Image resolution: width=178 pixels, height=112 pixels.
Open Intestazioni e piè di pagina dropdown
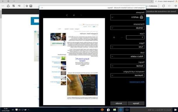click(x=127, y=75)
